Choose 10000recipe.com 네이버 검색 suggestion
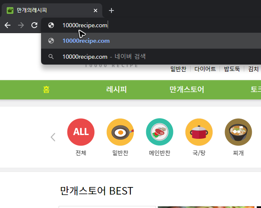The image size is (261, 208). click(x=151, y=57)
